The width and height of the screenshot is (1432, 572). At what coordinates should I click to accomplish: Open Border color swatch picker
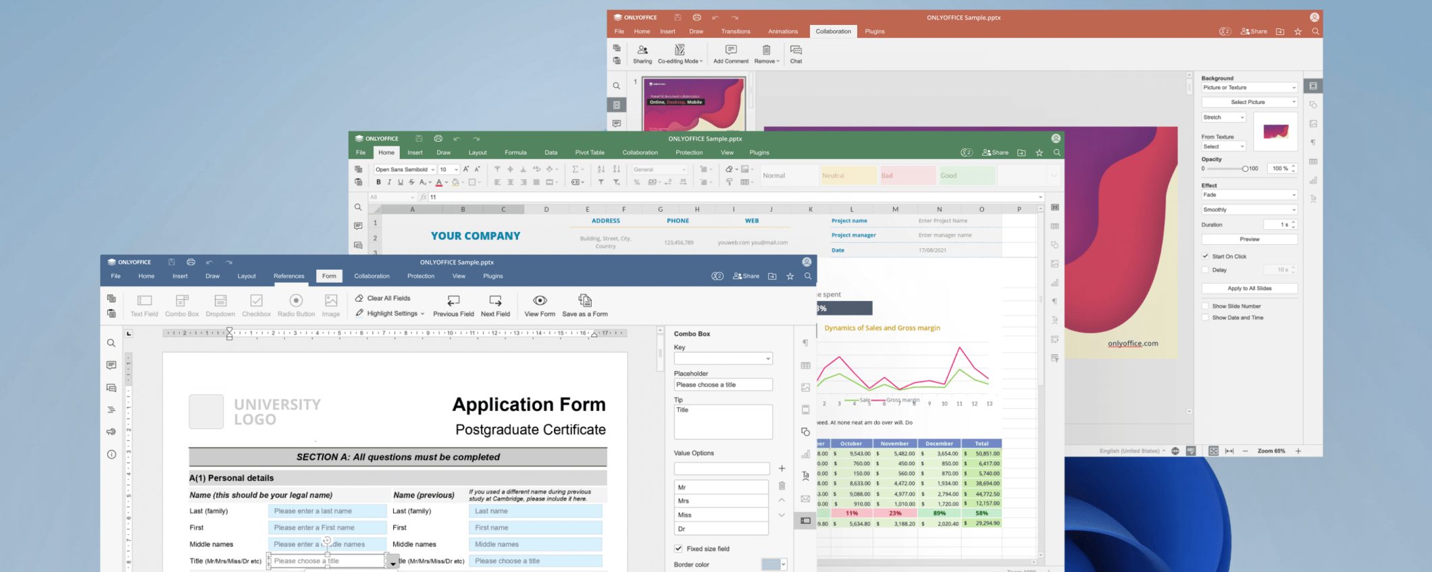(x=774, y=565)
